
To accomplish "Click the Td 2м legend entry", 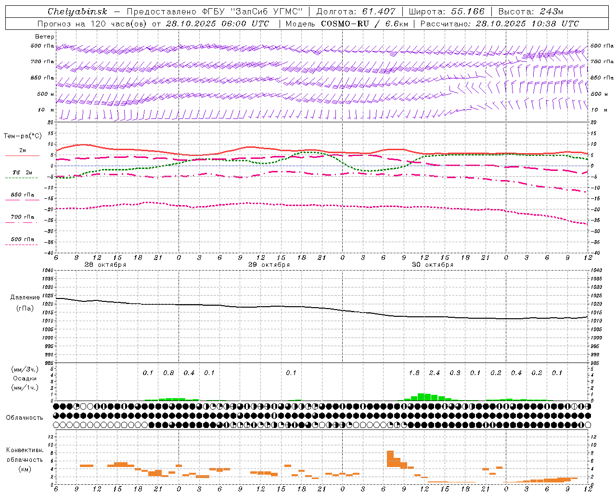I will coord(22,172).
